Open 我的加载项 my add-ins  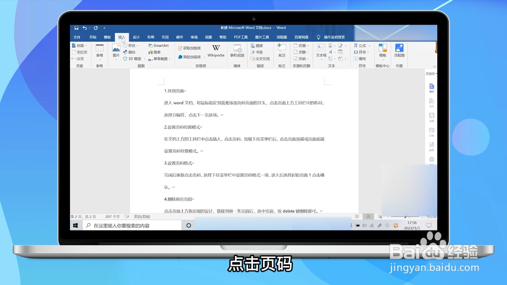191,57
